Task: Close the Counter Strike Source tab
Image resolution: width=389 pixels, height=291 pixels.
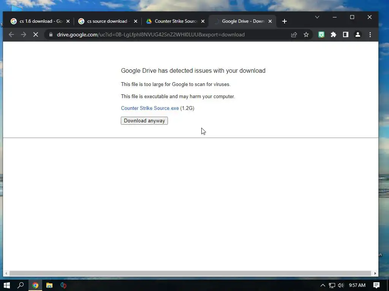Action: [203, 21]
